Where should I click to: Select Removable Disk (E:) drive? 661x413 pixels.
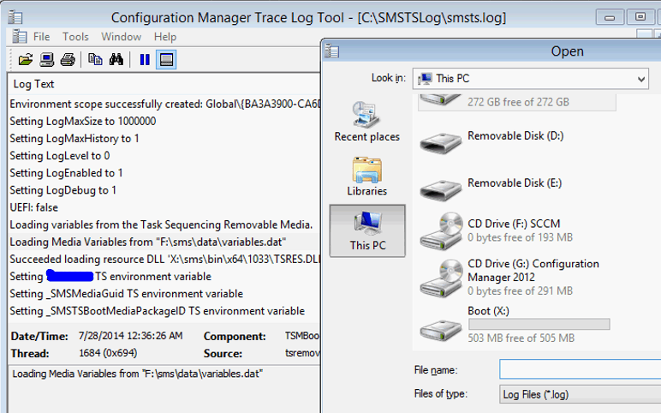[x=491, y=191]
